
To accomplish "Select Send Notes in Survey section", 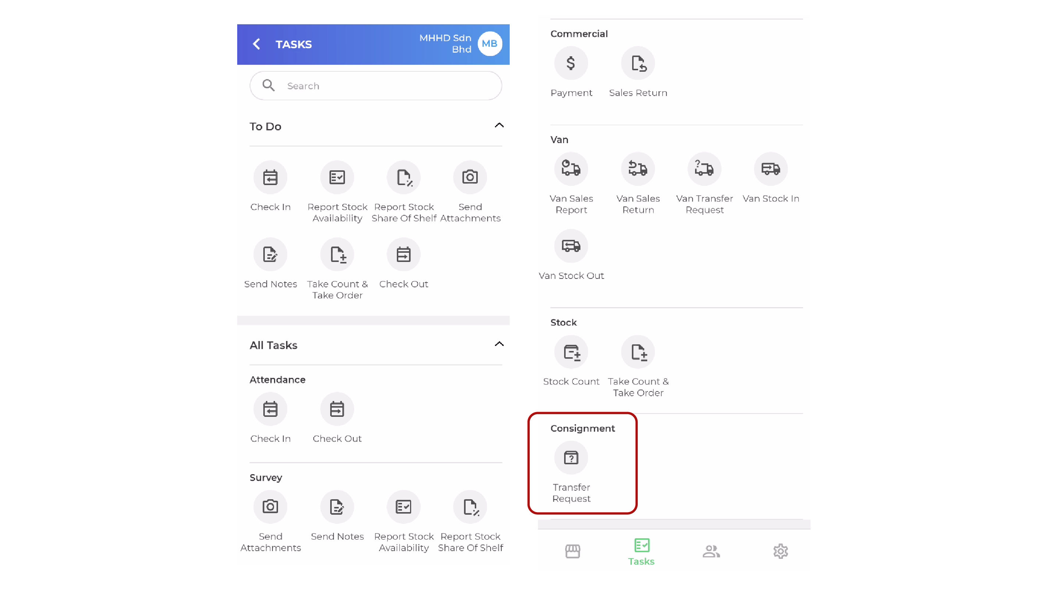I will pyautogui.click(x=337, y=507).
